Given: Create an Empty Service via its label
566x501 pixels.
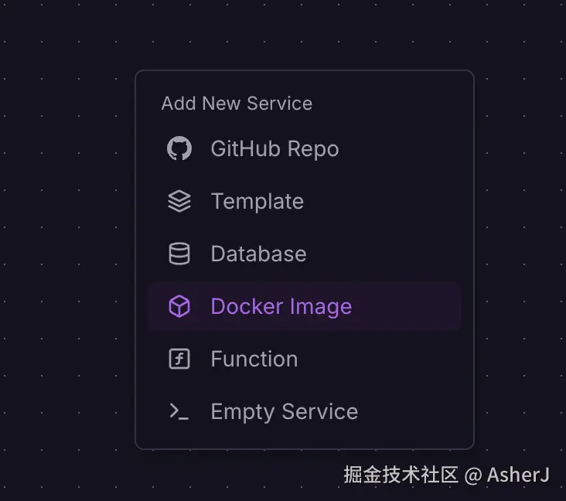Looking at the screenshot, I should (x=284, y=411).
